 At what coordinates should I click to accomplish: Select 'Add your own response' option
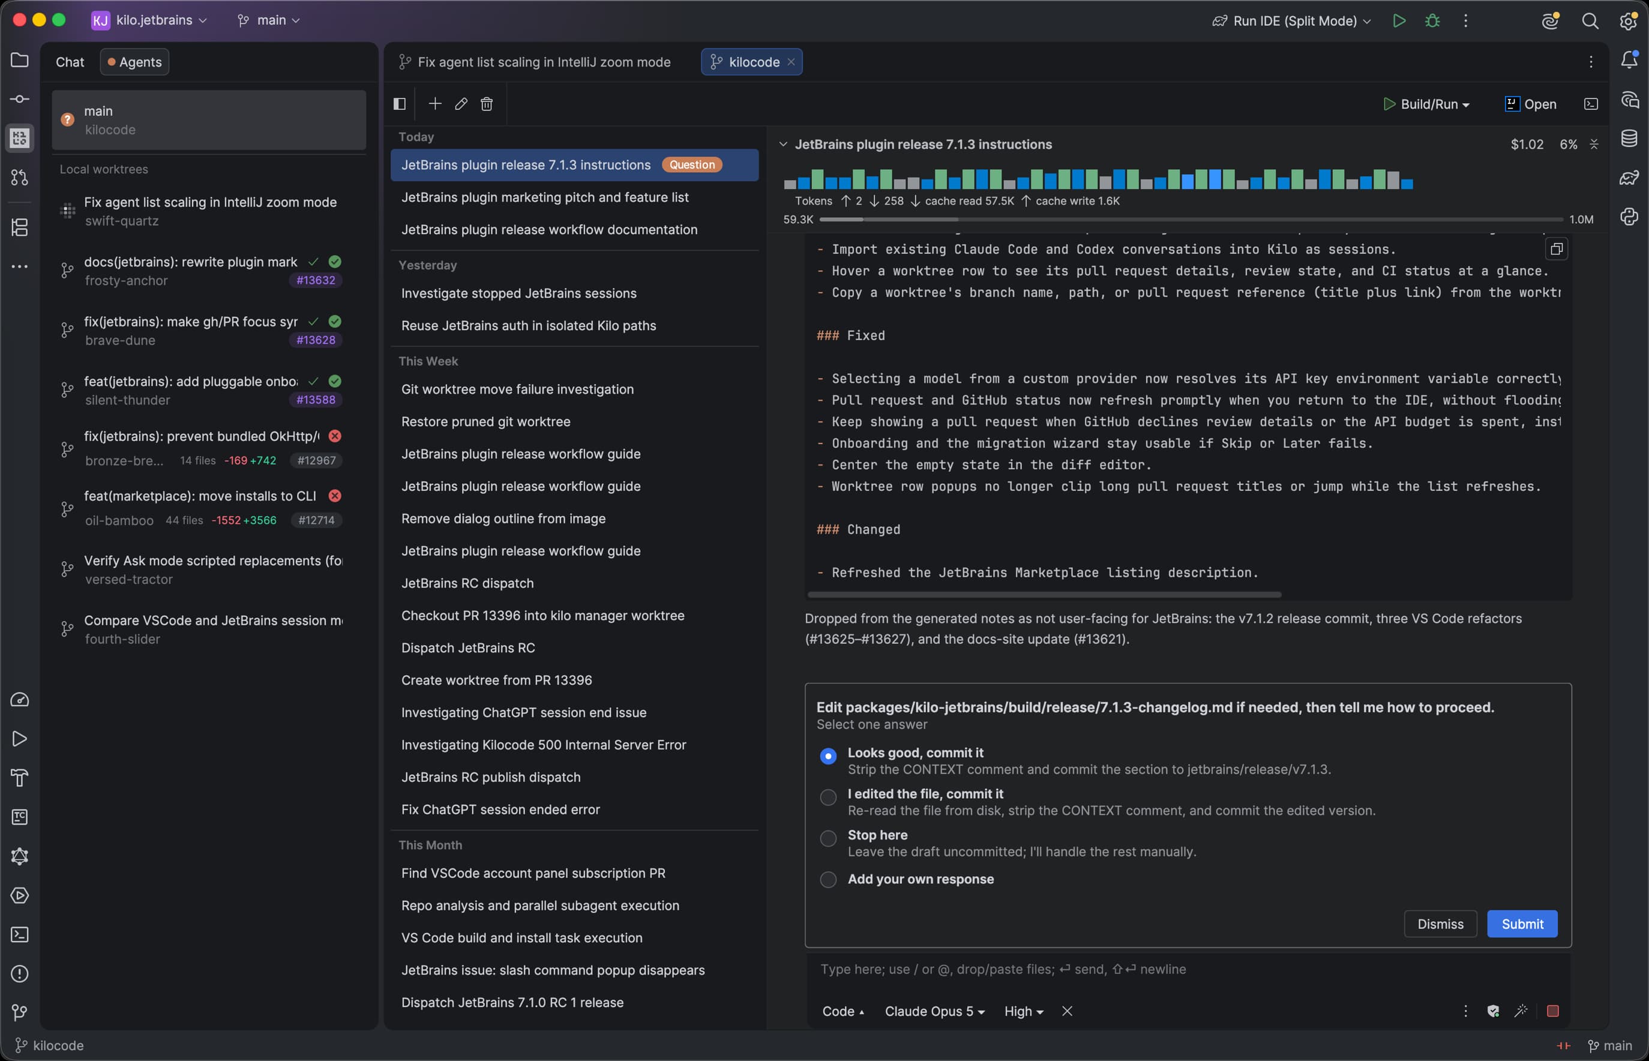[x=828, y=880]
